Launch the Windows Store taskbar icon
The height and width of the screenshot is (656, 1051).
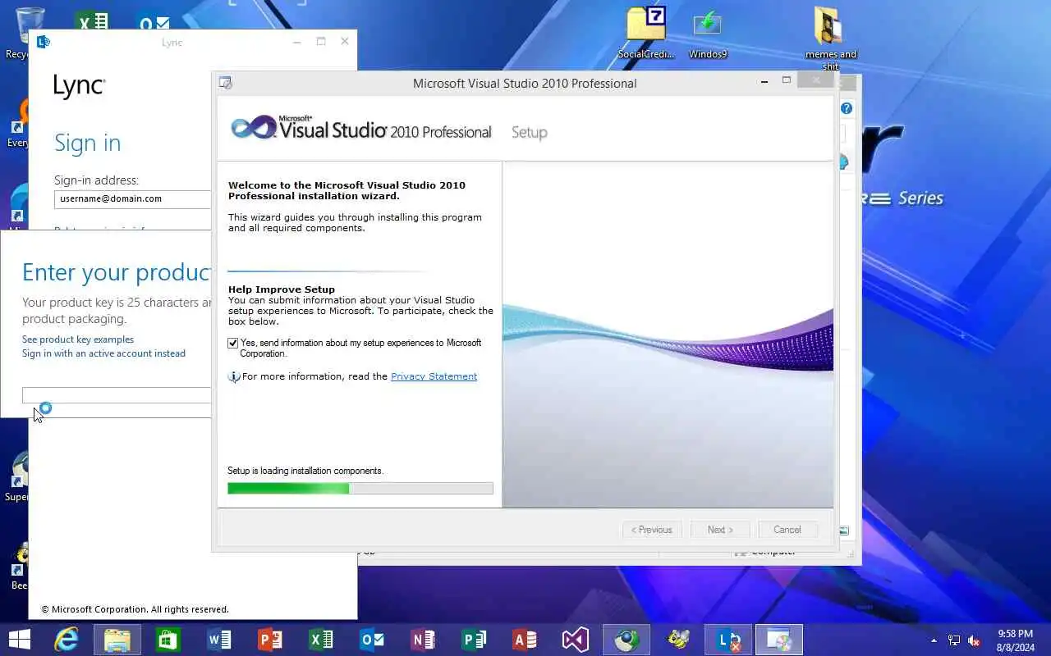(x=168, y=640)
